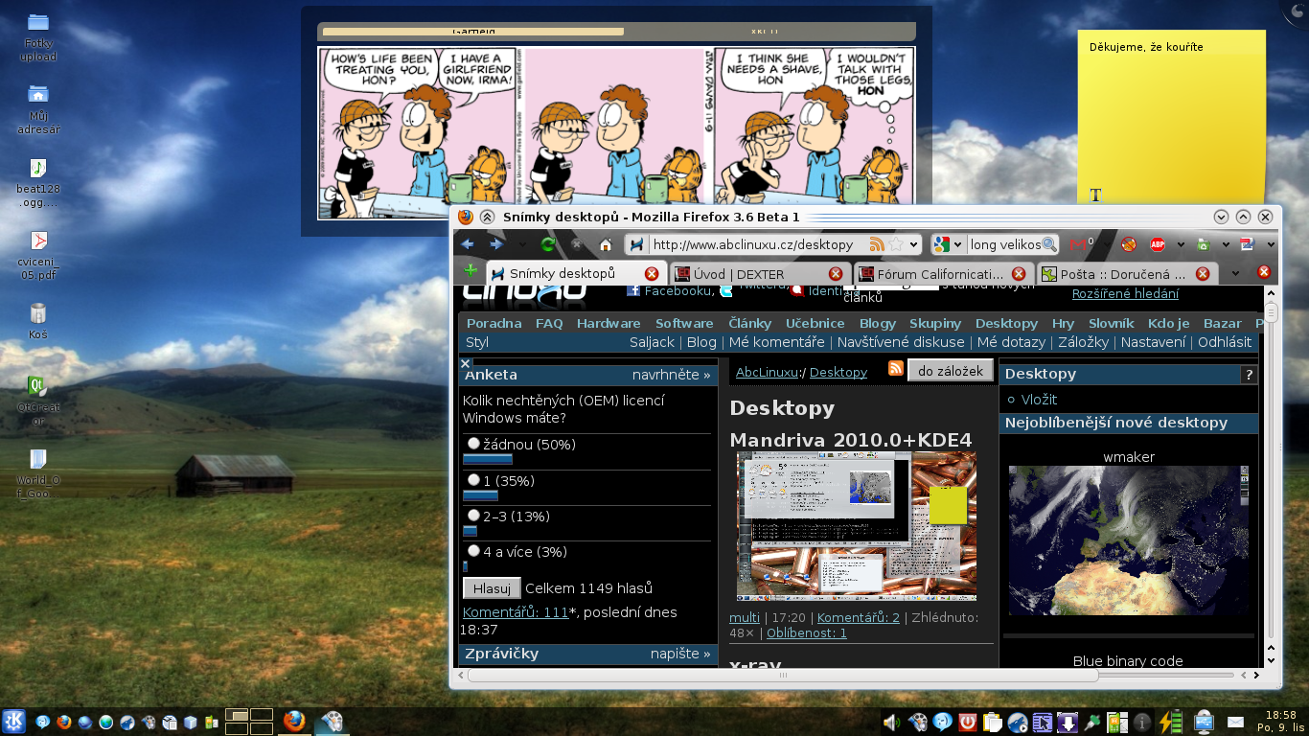1309x736 pixels.
Task: Click the volume speaker tray icon
Action: point(892,722)
